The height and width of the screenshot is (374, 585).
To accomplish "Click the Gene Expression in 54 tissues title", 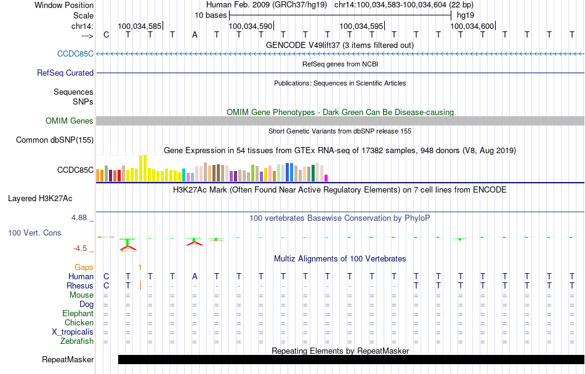I will pyautogui.click(x=340, y=151).
